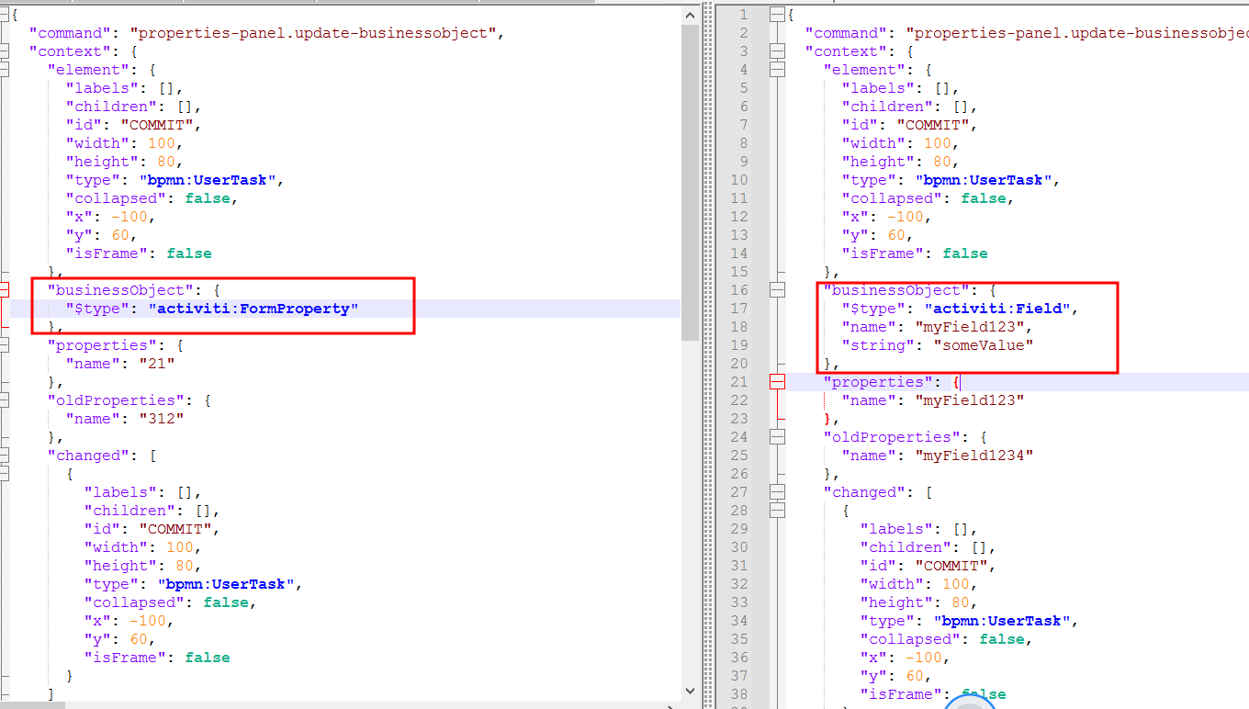The image size is (1249, 709).
Task: Click "bpmn:UserTask" on right pane line 10
Action: coord(984,180)
